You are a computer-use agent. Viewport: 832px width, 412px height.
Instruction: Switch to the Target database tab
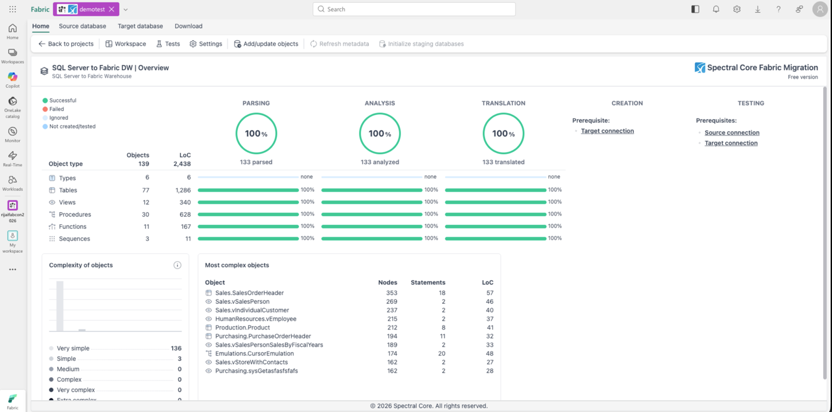click(x=140, y=26)
